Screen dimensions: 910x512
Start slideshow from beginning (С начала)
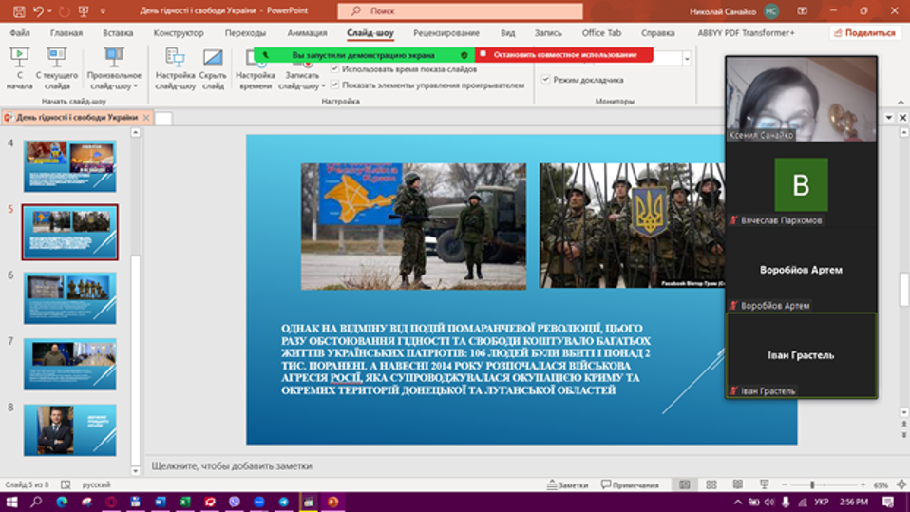(x=19, y=68)
